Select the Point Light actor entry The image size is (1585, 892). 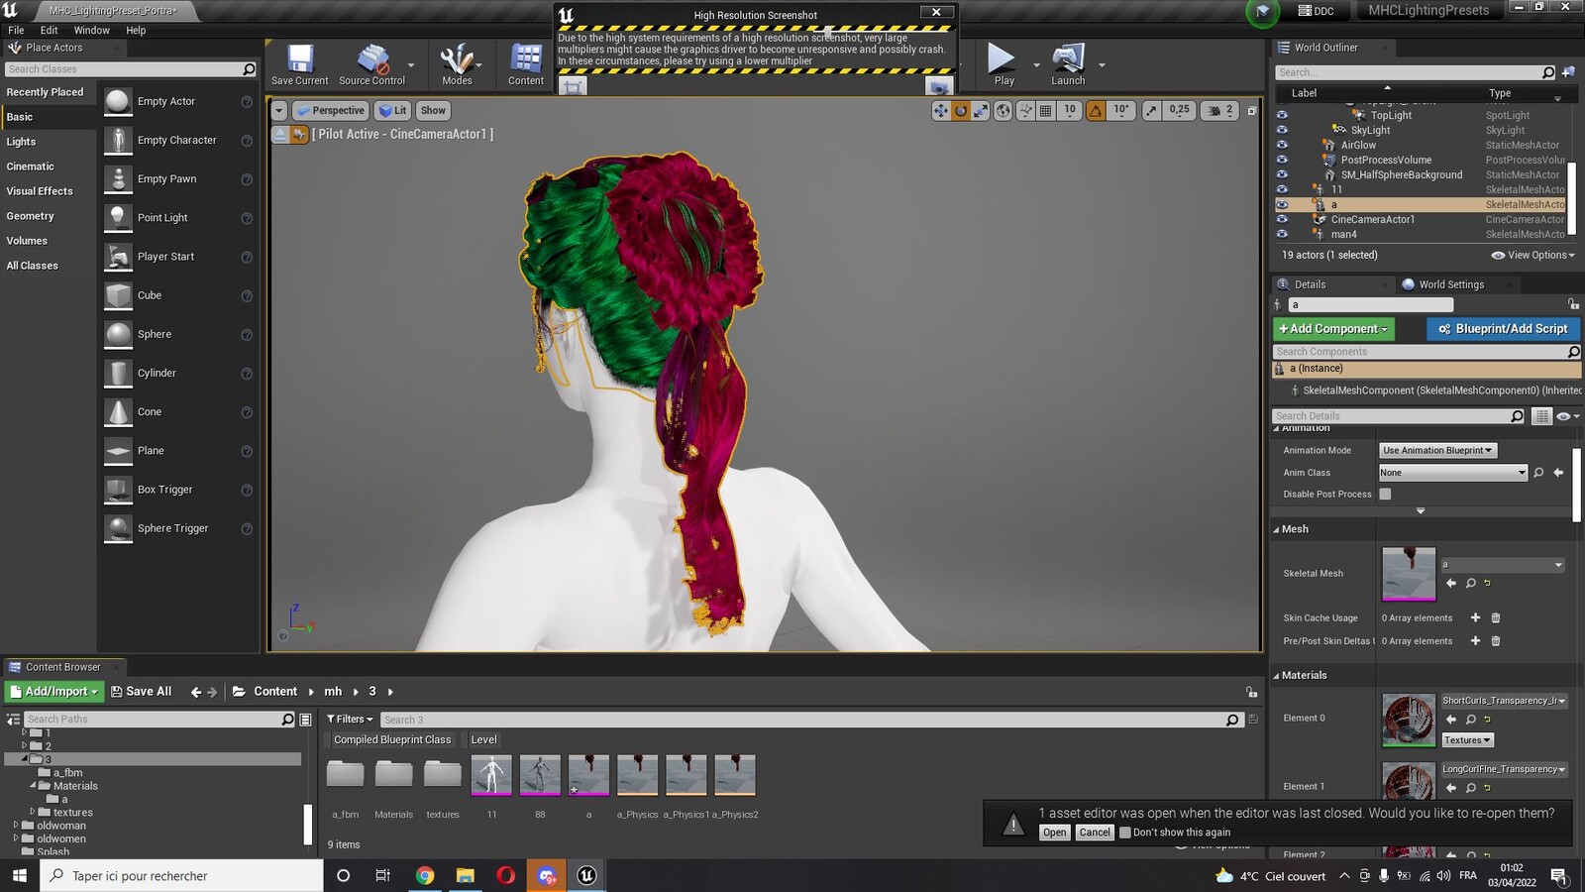point(178,218)
